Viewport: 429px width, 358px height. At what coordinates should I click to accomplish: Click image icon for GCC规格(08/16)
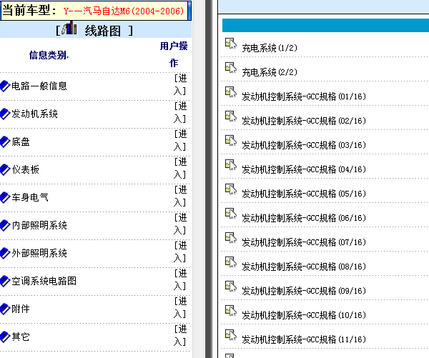pyautogui.click(x=231, y=262)
